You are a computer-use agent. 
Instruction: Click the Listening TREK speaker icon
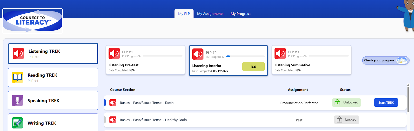pyautogui.click(x=18, y=54)
